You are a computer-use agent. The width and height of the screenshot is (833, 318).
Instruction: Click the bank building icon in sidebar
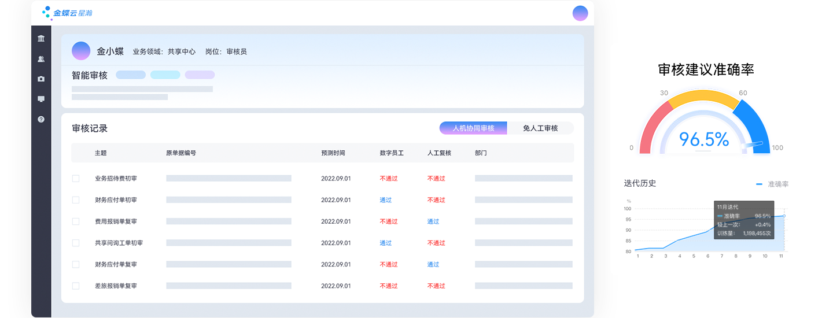click(x=41, y=39)
